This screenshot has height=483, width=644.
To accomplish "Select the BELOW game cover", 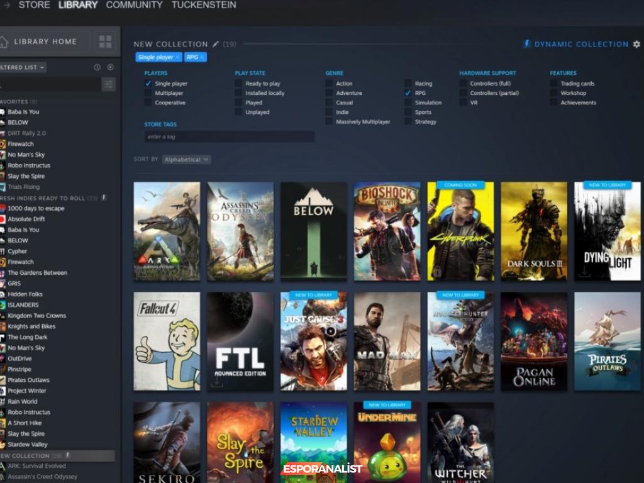I will [314, 231].
